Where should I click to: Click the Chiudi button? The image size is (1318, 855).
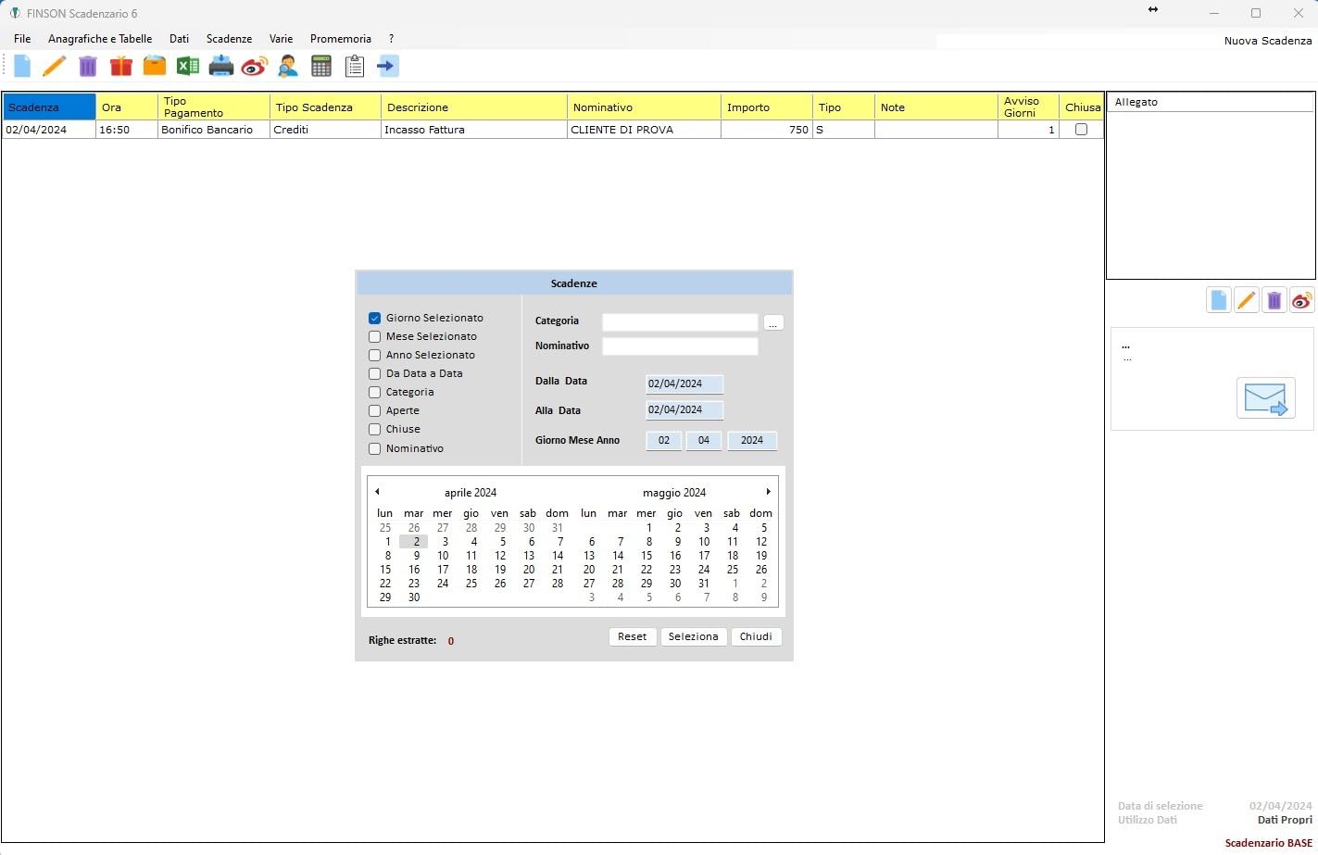756,636
